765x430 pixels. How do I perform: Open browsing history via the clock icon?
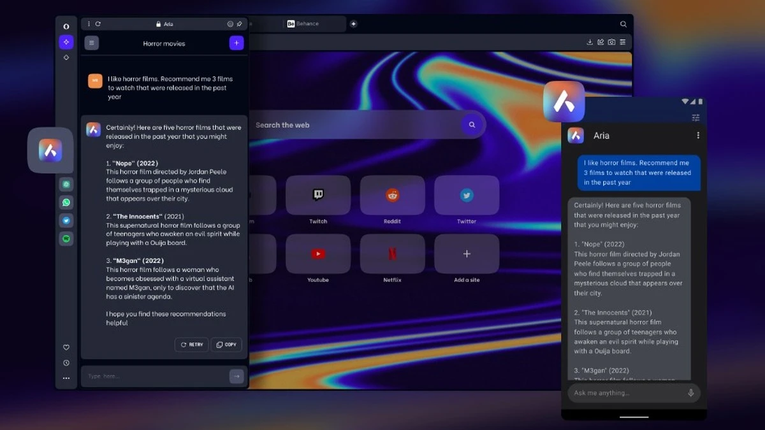66,363
